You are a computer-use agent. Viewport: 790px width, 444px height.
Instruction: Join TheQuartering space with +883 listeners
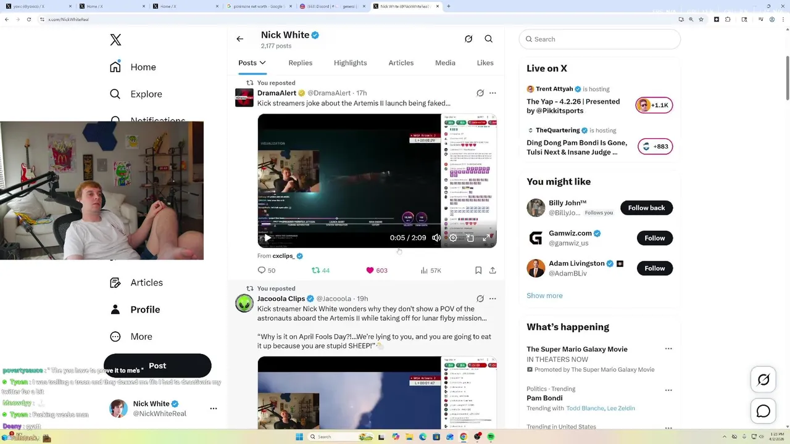tap(655, 146)
